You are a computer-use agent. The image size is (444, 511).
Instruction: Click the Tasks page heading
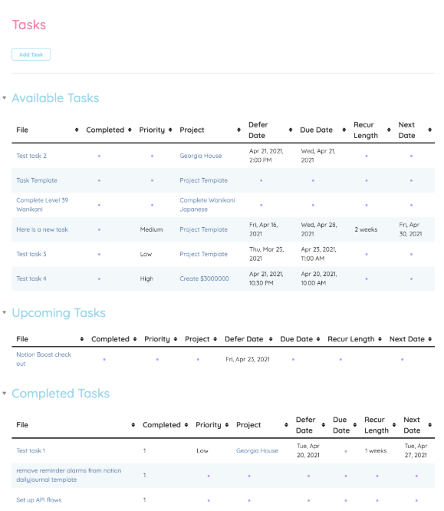[29, 25]
